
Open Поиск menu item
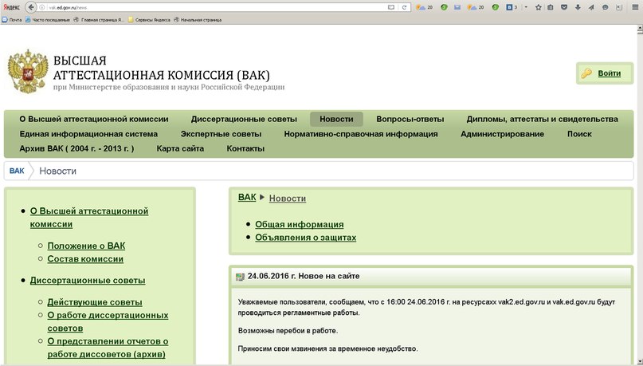pos(579,134)
